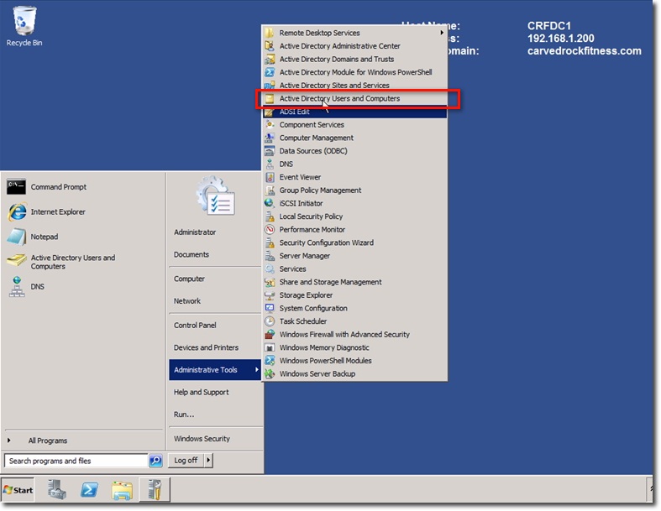661x511 pixels.
Task: Open Recycle Bin on the desktop
Action: click(24, 26)
